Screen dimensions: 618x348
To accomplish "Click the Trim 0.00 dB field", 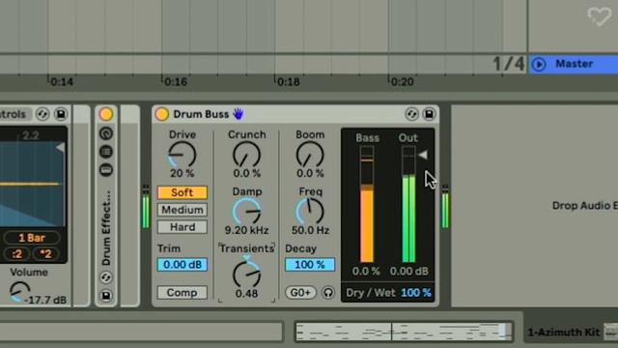I will click(183, 264).
